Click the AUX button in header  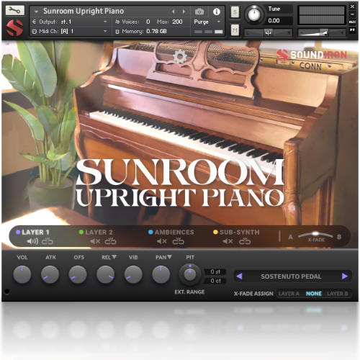(352, 22)
